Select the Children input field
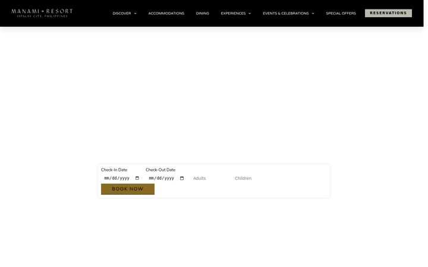The height and width of the screenshot is (267, 428). [x=253, y=178]
